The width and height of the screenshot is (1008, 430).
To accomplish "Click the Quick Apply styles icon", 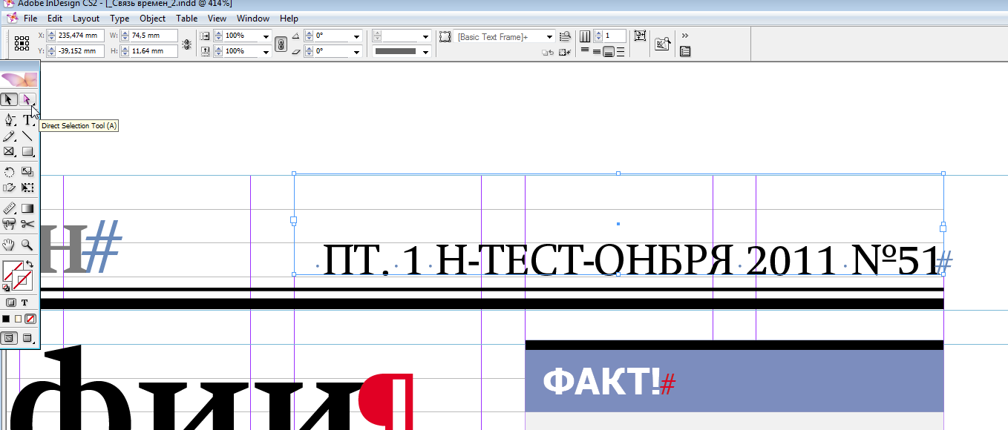I will click(565, 36).
